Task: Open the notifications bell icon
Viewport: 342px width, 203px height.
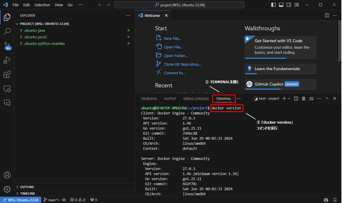Action: (x=335, y=200)
